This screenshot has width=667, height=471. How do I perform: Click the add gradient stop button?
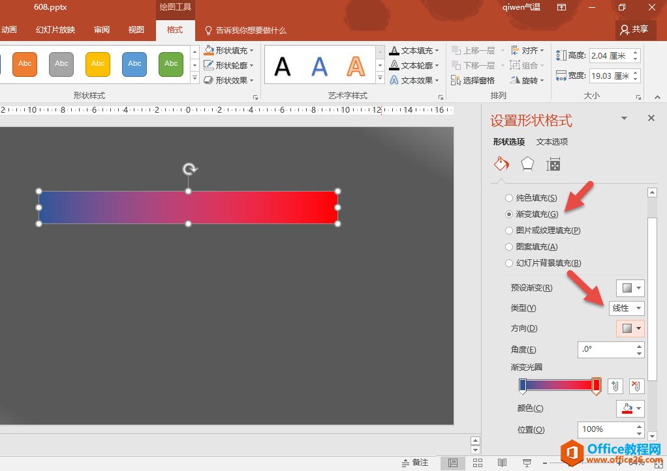tap(615, 386)
